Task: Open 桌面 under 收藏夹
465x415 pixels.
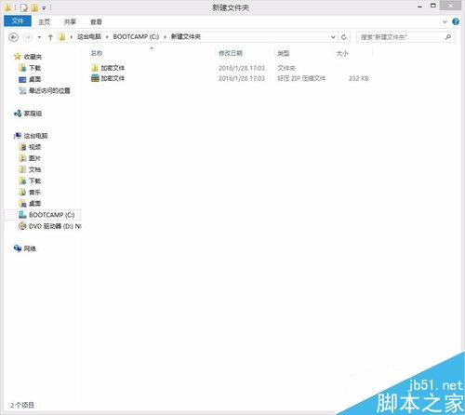Action: (34, 79)
